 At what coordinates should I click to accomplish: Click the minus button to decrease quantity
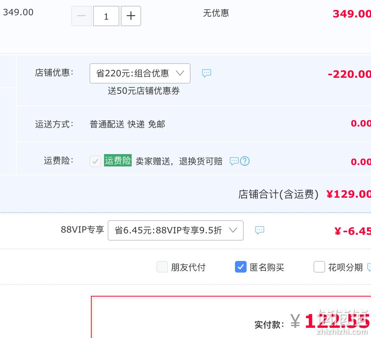(81, 16)
